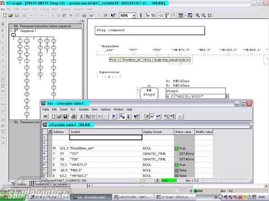Image resolution: width=269 pixels, height=201 pixels.
Task: Click the zoom out magnifier icon
Action: [203, 16]
